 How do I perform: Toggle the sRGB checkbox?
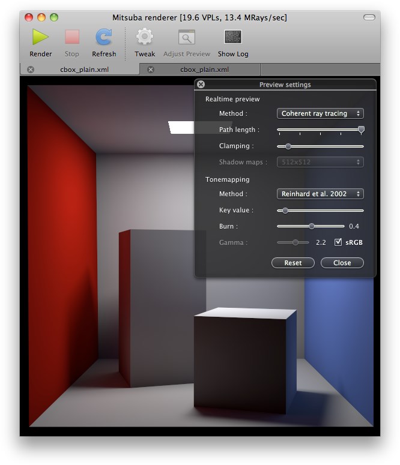[x=338, y=242]
